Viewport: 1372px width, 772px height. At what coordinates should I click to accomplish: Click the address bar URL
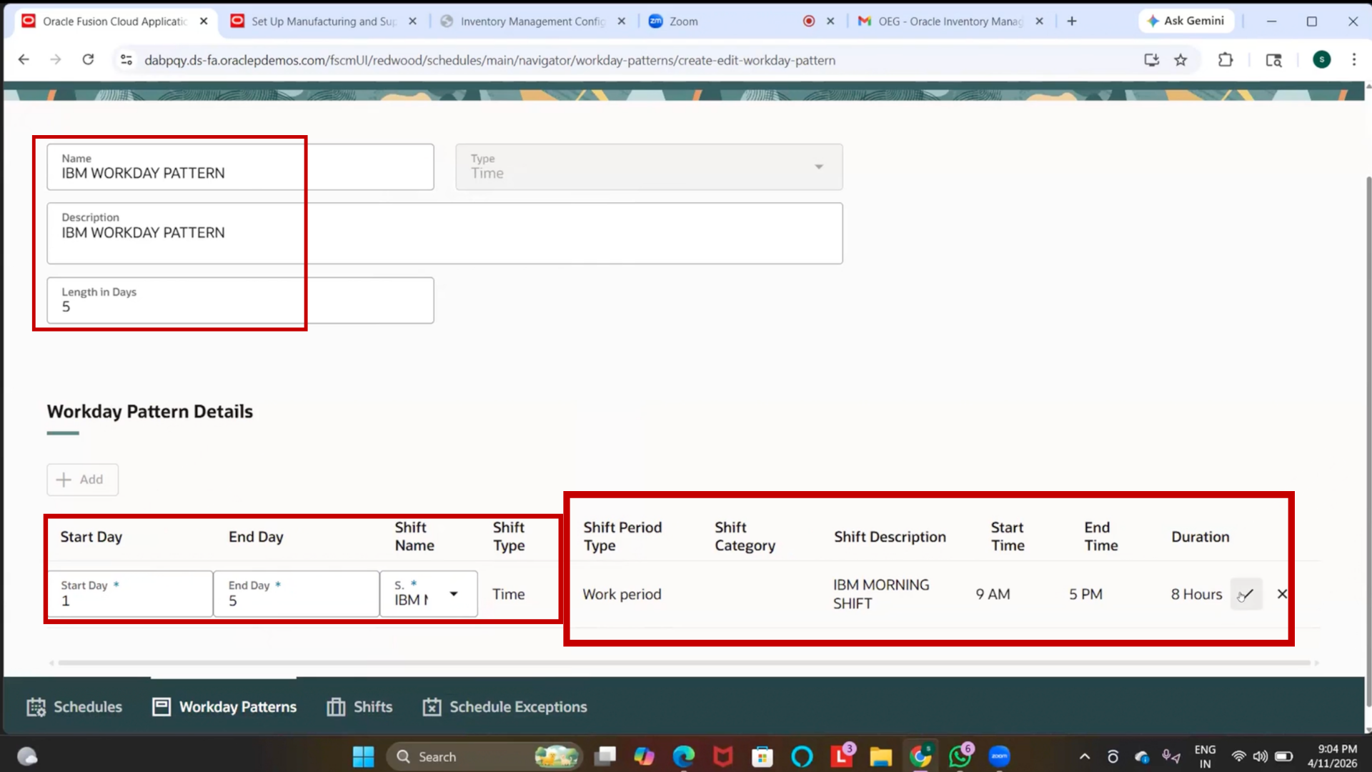click(489, 60)
